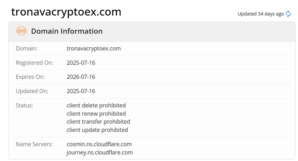This screenshot has height=161, width=298.
Task: Click client transfer prohibited status
Action: [x=98, y=121]
